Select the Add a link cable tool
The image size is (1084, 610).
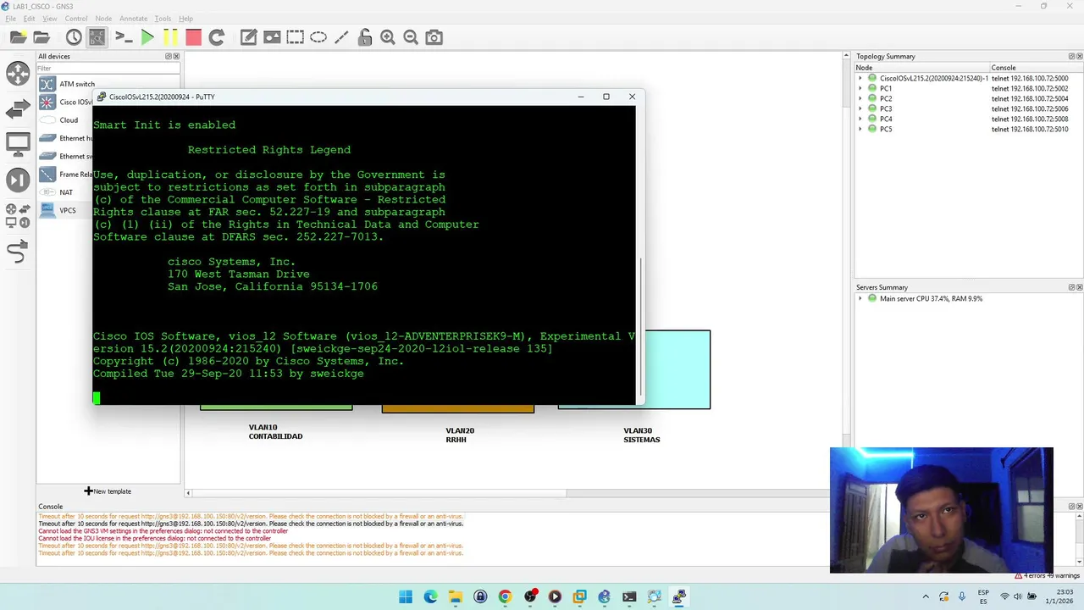pos(18,251)
